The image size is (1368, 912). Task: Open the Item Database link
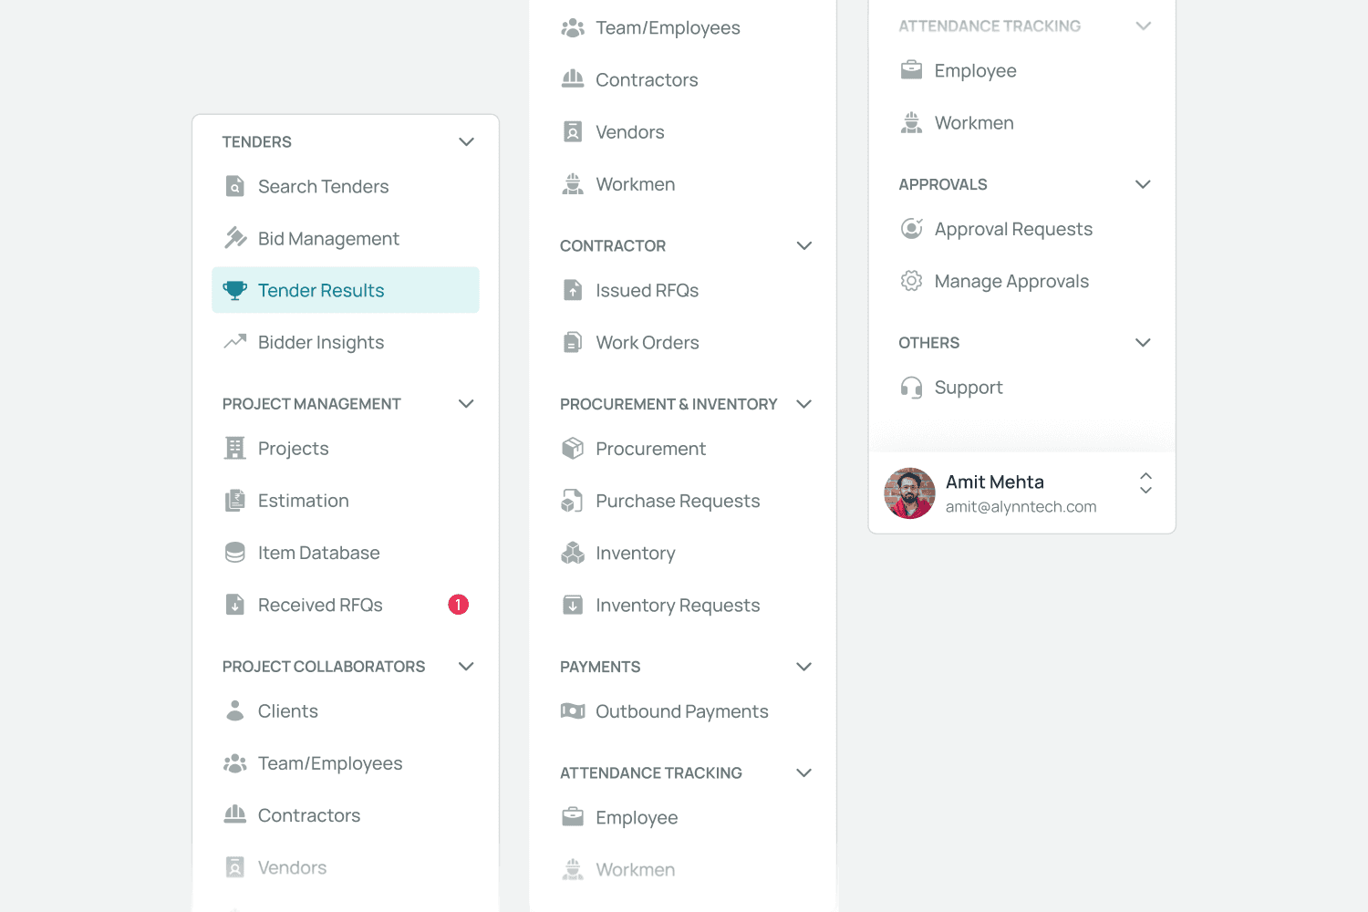click(x=346, y=552)
